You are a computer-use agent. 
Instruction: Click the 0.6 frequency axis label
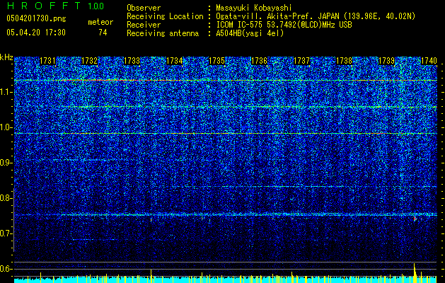6,269
